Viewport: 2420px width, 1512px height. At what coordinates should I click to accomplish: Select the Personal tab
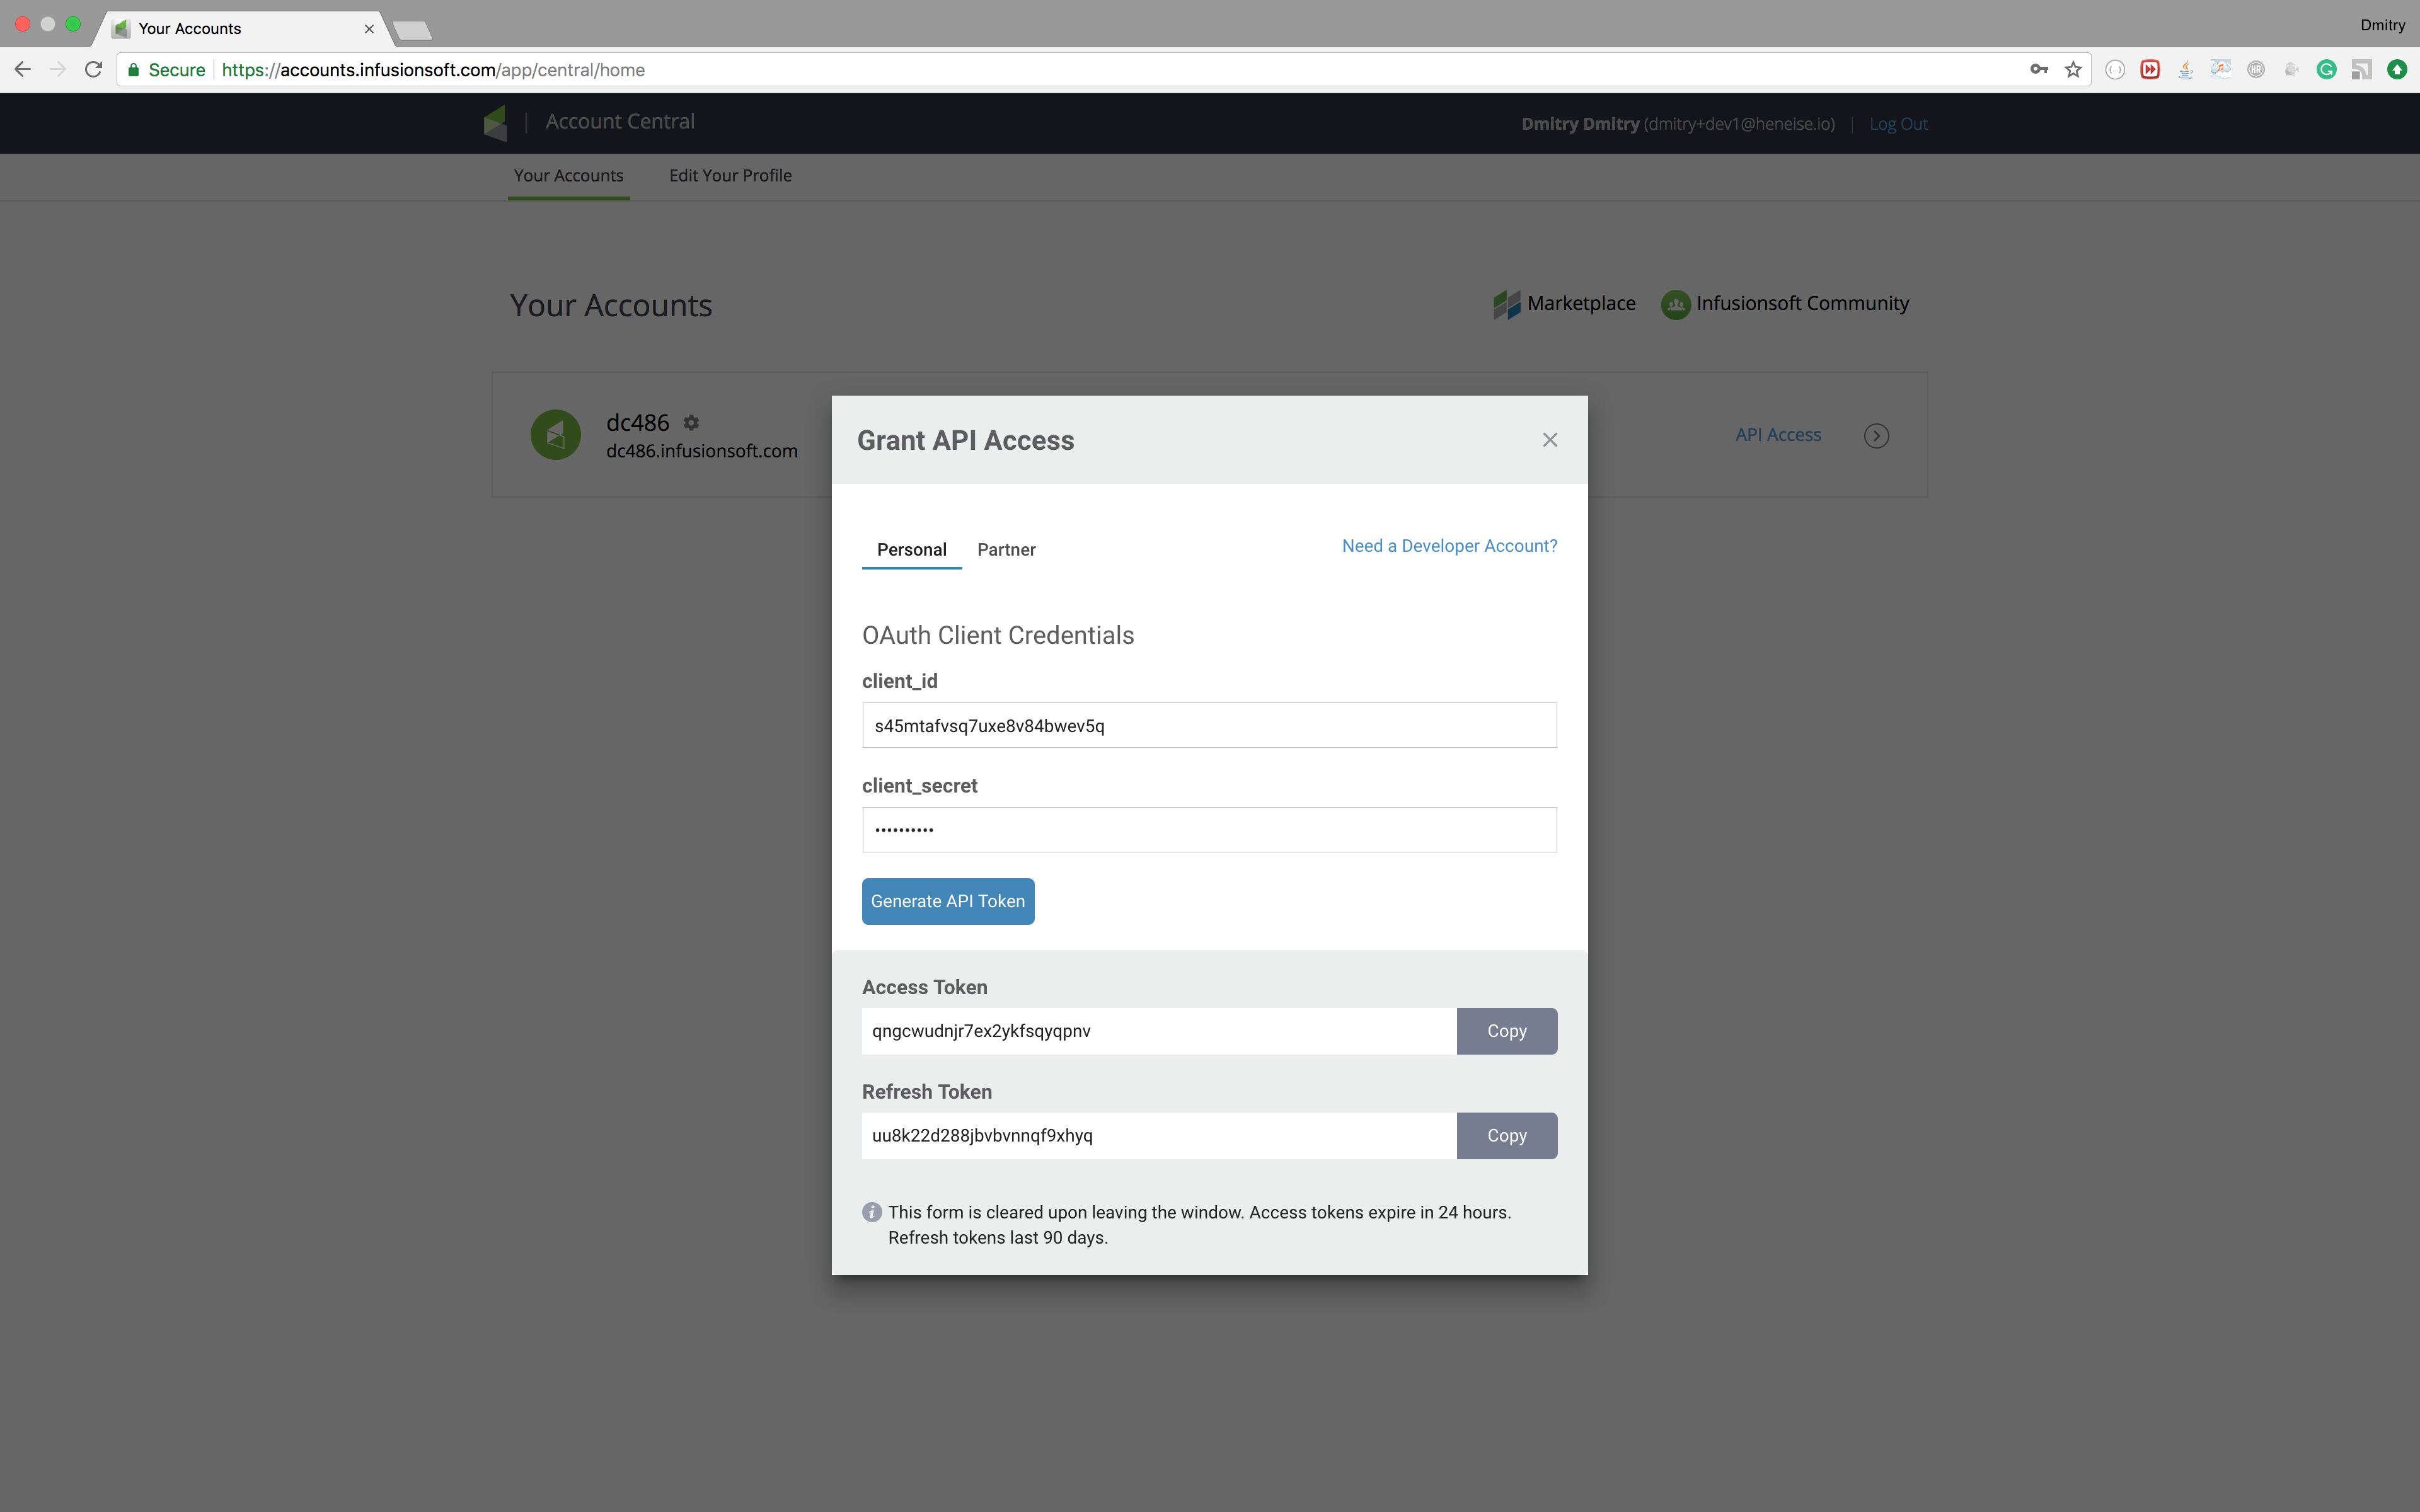point(911,550)
